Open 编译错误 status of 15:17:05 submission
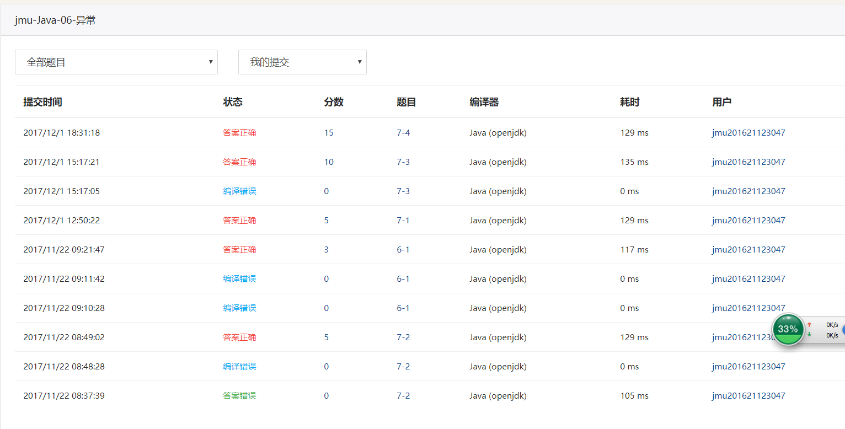Image resolution: width=845 pixels, height=429 pixels. (239, 191)
